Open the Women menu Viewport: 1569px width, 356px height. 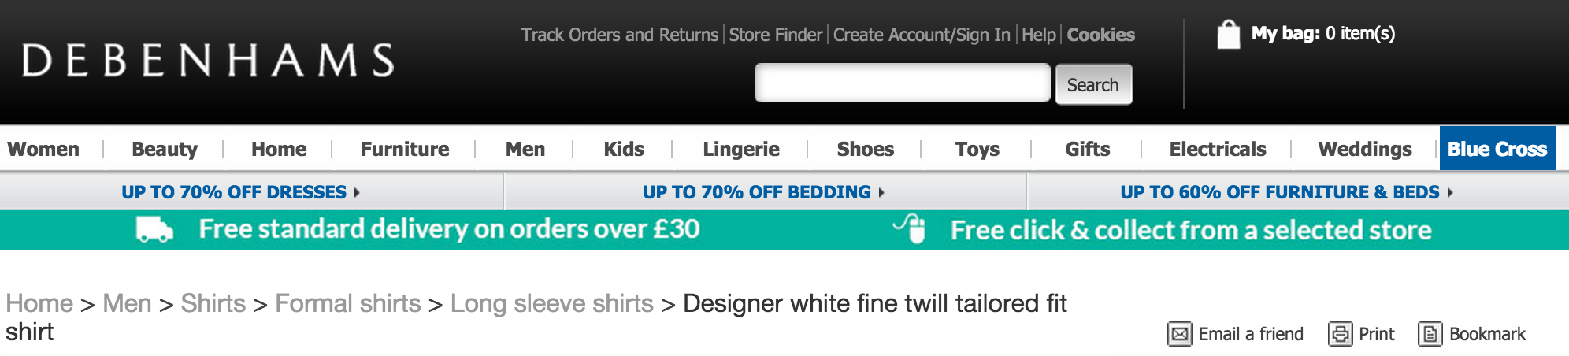43,149
